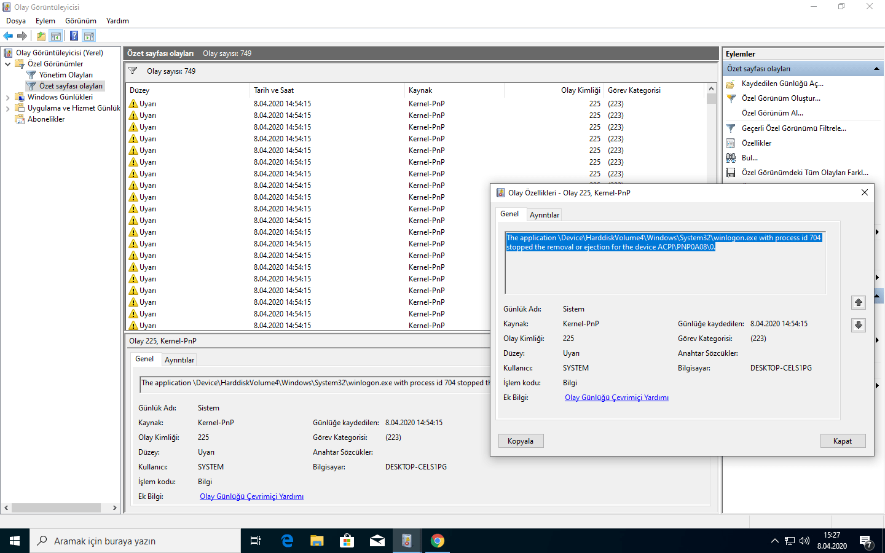
Task: Click the Bul binoculars action
Action: point(731,158)
